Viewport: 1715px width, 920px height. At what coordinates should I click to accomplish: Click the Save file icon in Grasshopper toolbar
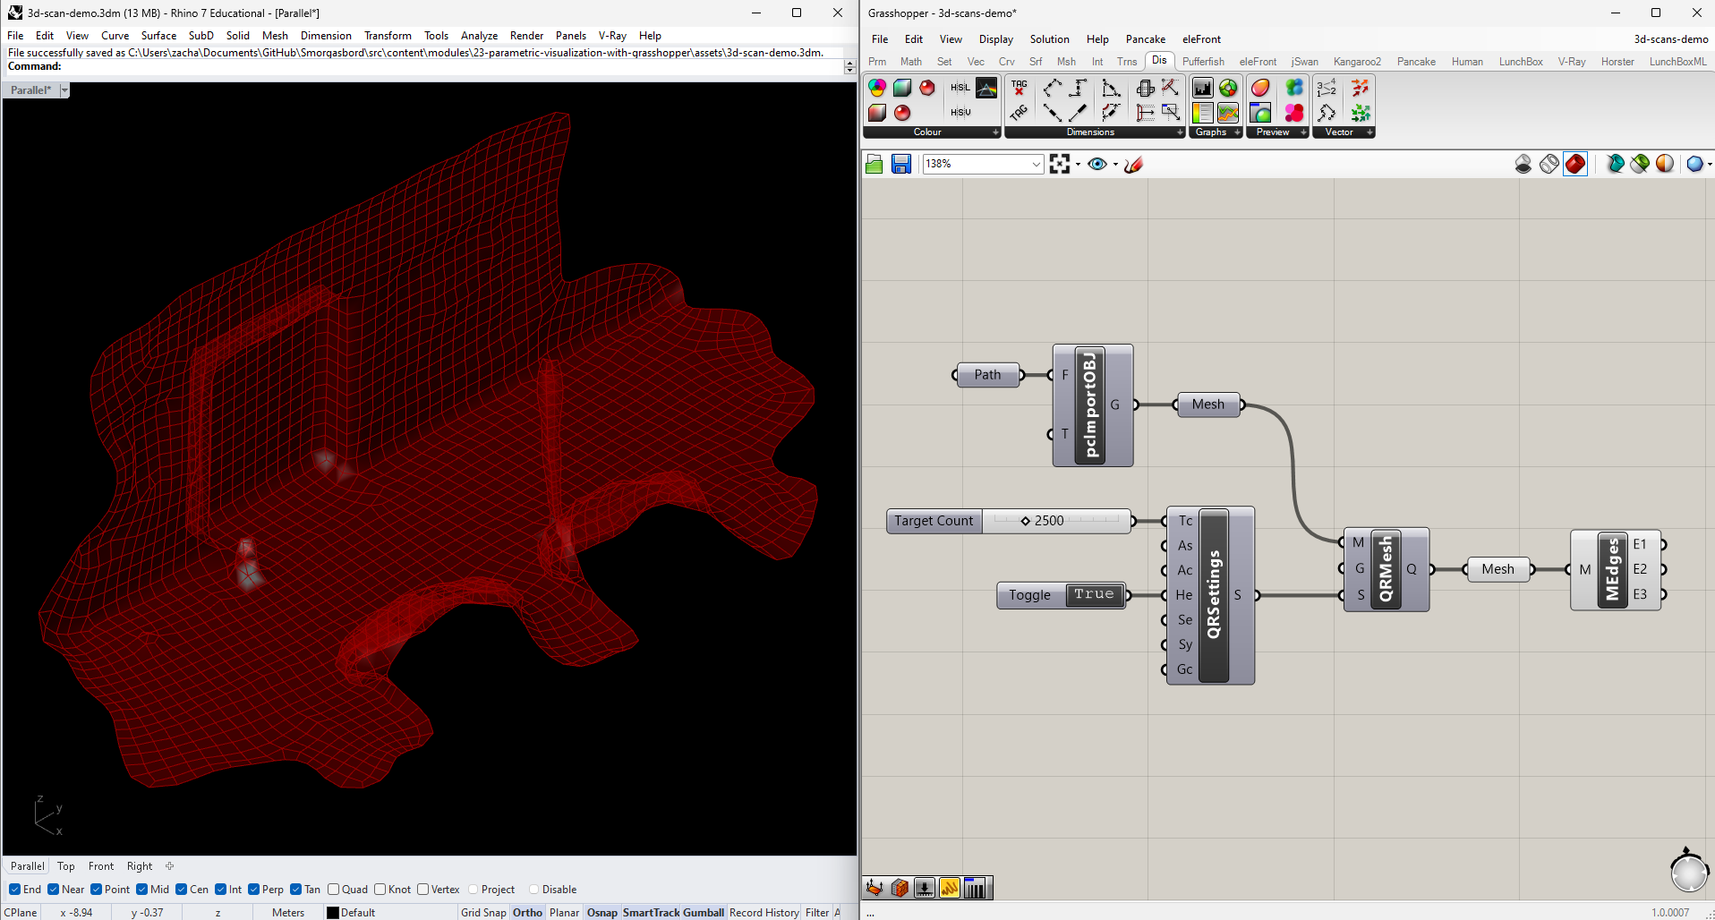tap(900, 164)
